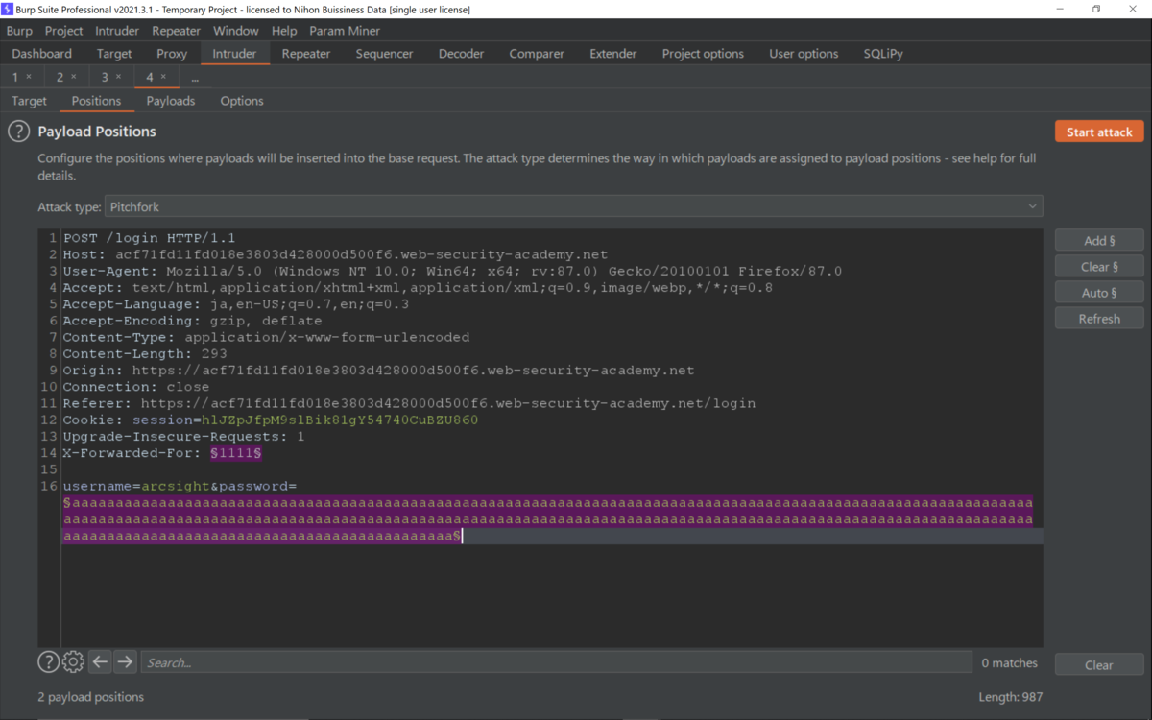The image size is (1152, 720).
Task: Switch to the main Target tab
Action: point(114,54)
